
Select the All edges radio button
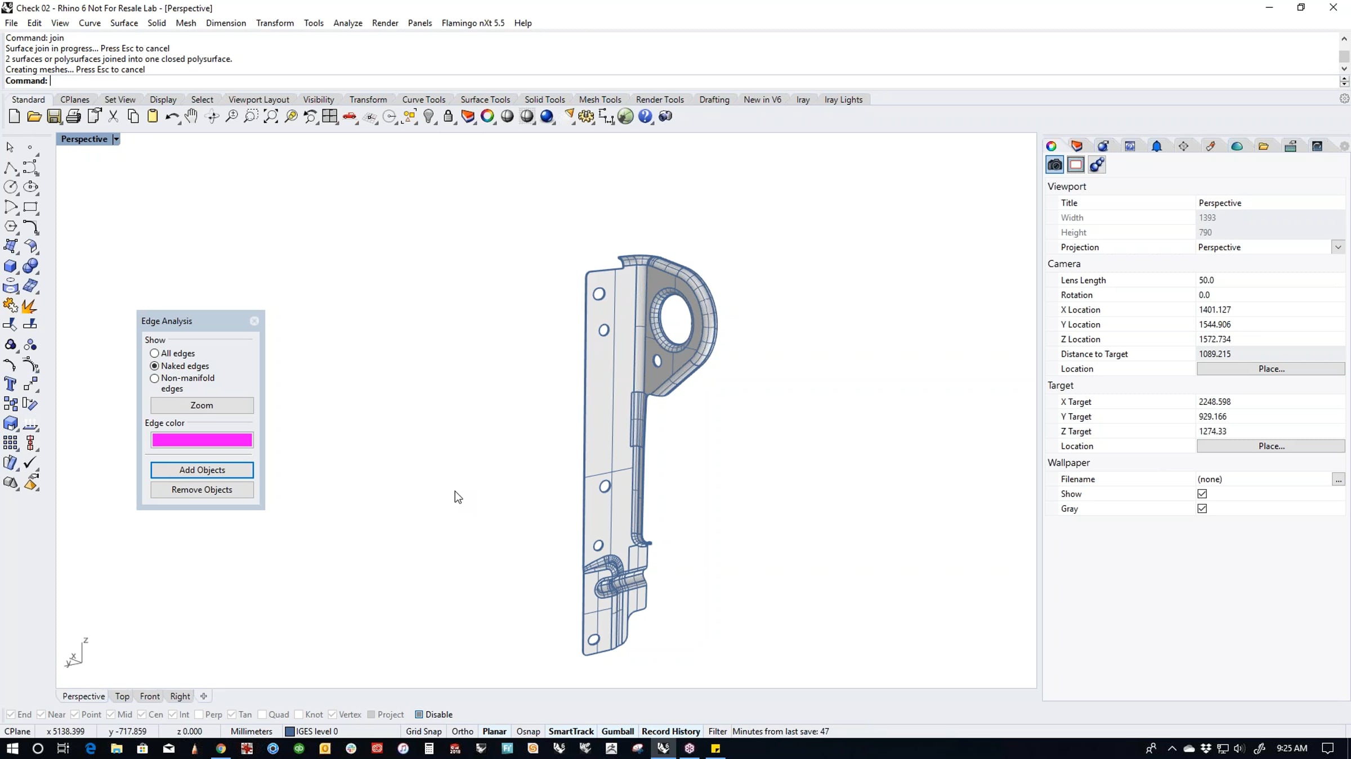(154, 353)
